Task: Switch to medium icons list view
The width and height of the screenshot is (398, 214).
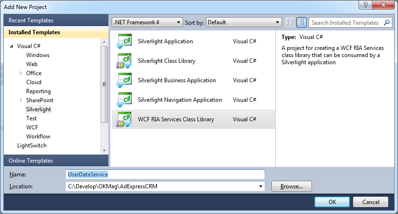Action: [x=301, y=22]
